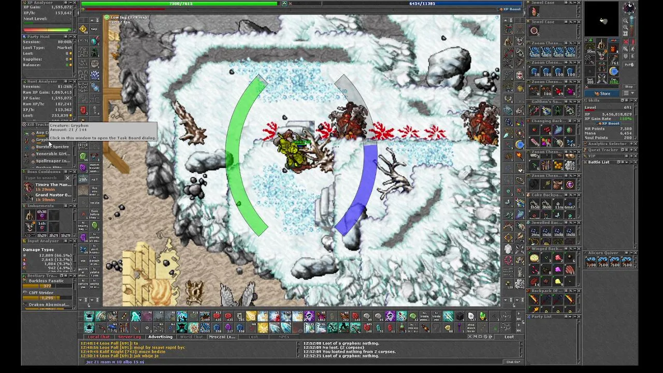Screen dimensions: 663x373
Task: Toggle XP Boost in Skills panel
Action: click(x=609, y=123)
